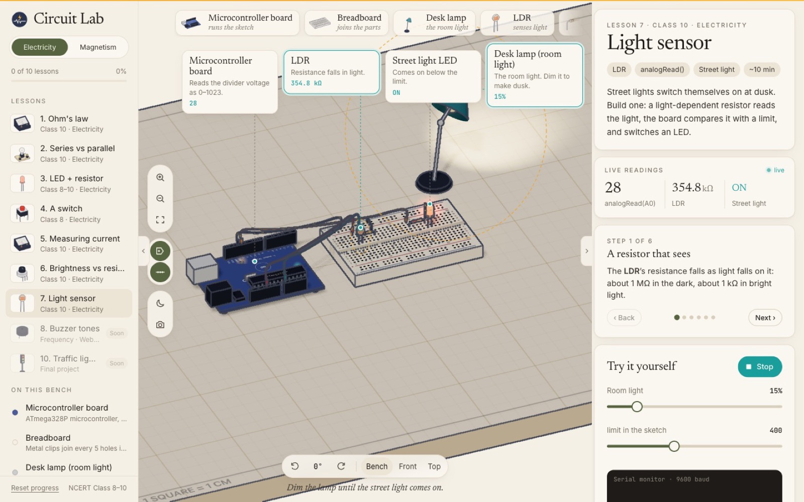Select the Desk lamp part card

[434, 23]
